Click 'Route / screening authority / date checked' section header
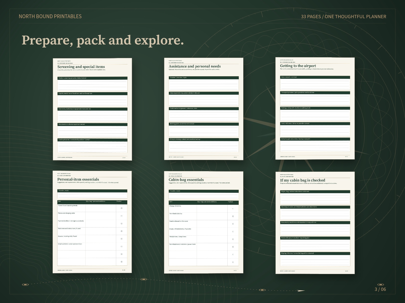 pyautogui.click(x=92, y=78)
